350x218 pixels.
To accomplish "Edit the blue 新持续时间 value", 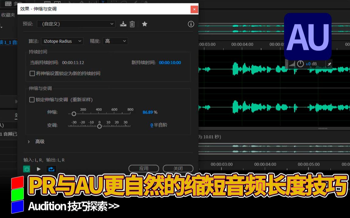I will tap(170, 62).
